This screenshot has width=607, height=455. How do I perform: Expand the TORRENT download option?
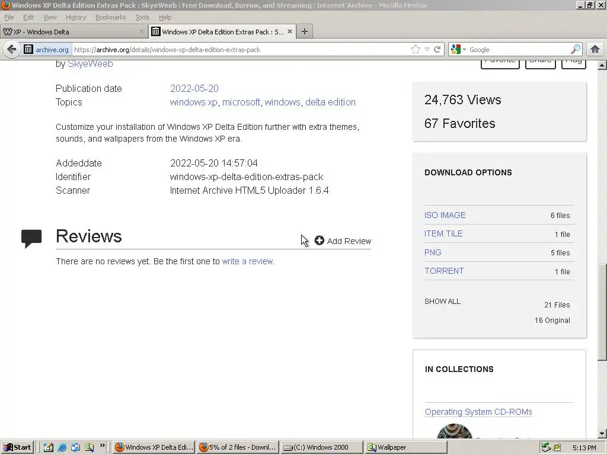click(444, 271)
